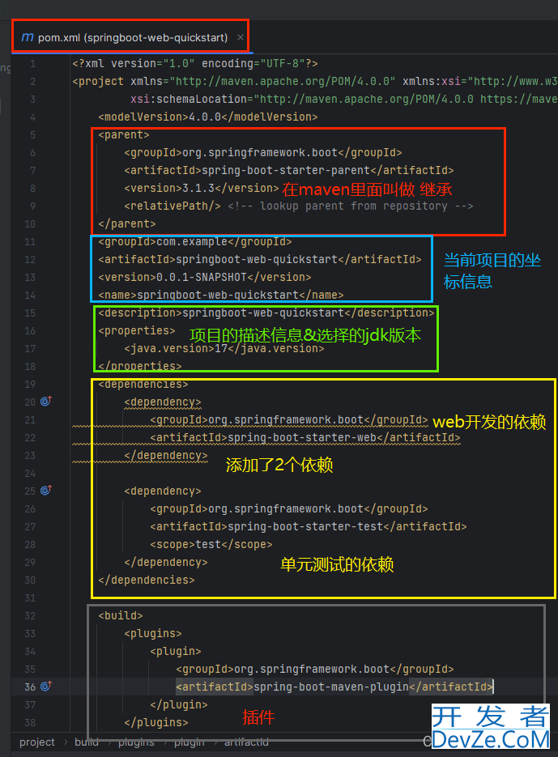Image resolution: width=558 pixels, height=757 pixels.
Task: Click line number 5 in gutter
Action: [32, 134]
